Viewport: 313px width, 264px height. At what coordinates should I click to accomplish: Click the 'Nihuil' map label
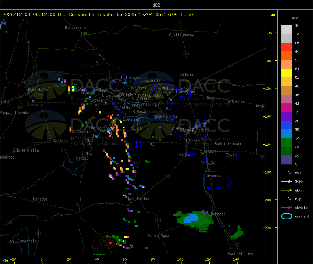(82, 158)
